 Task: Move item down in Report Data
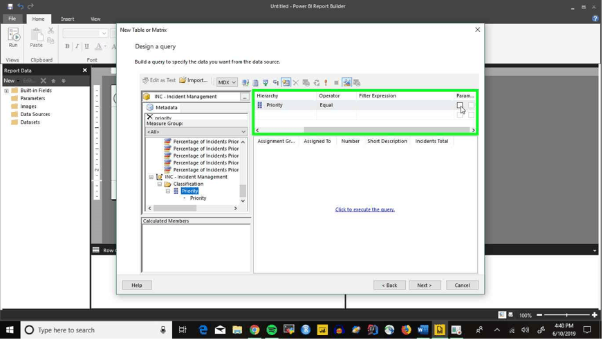coord(64,81)
